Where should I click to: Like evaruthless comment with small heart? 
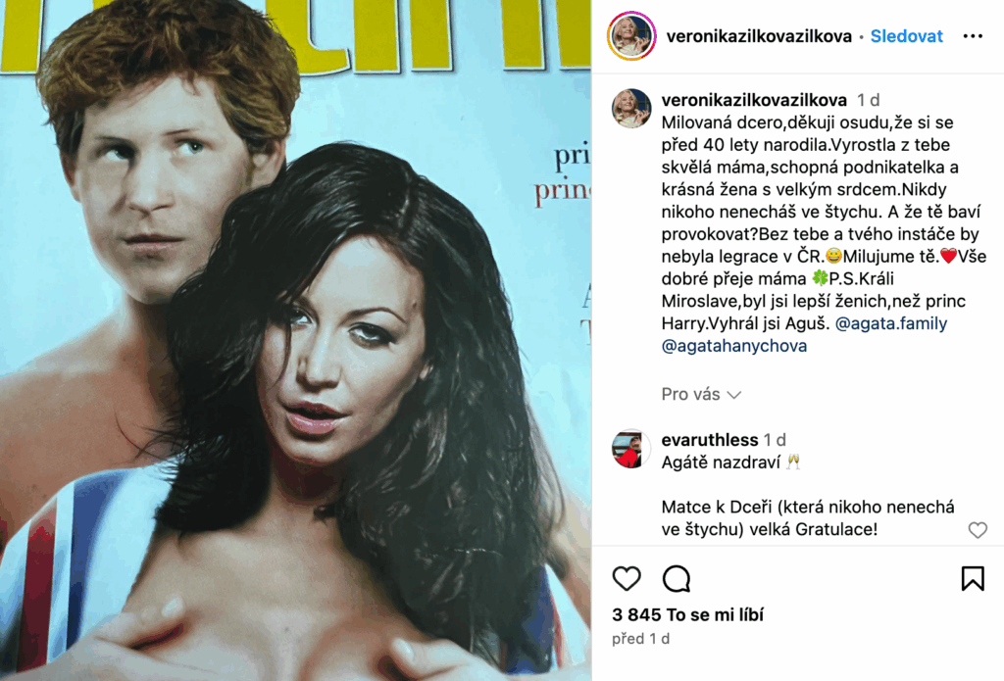pos(978,530)
